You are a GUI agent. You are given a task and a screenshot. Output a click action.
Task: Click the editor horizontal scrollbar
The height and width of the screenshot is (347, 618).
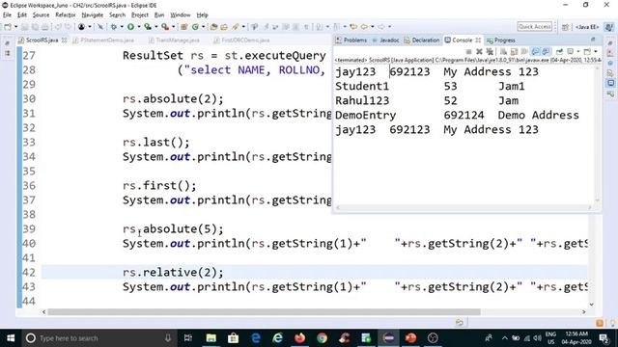point(264,312)
